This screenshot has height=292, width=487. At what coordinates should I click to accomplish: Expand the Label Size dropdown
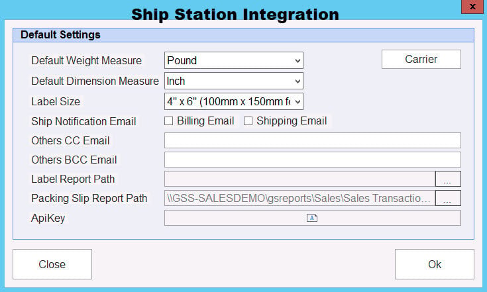tap(233, 101)
